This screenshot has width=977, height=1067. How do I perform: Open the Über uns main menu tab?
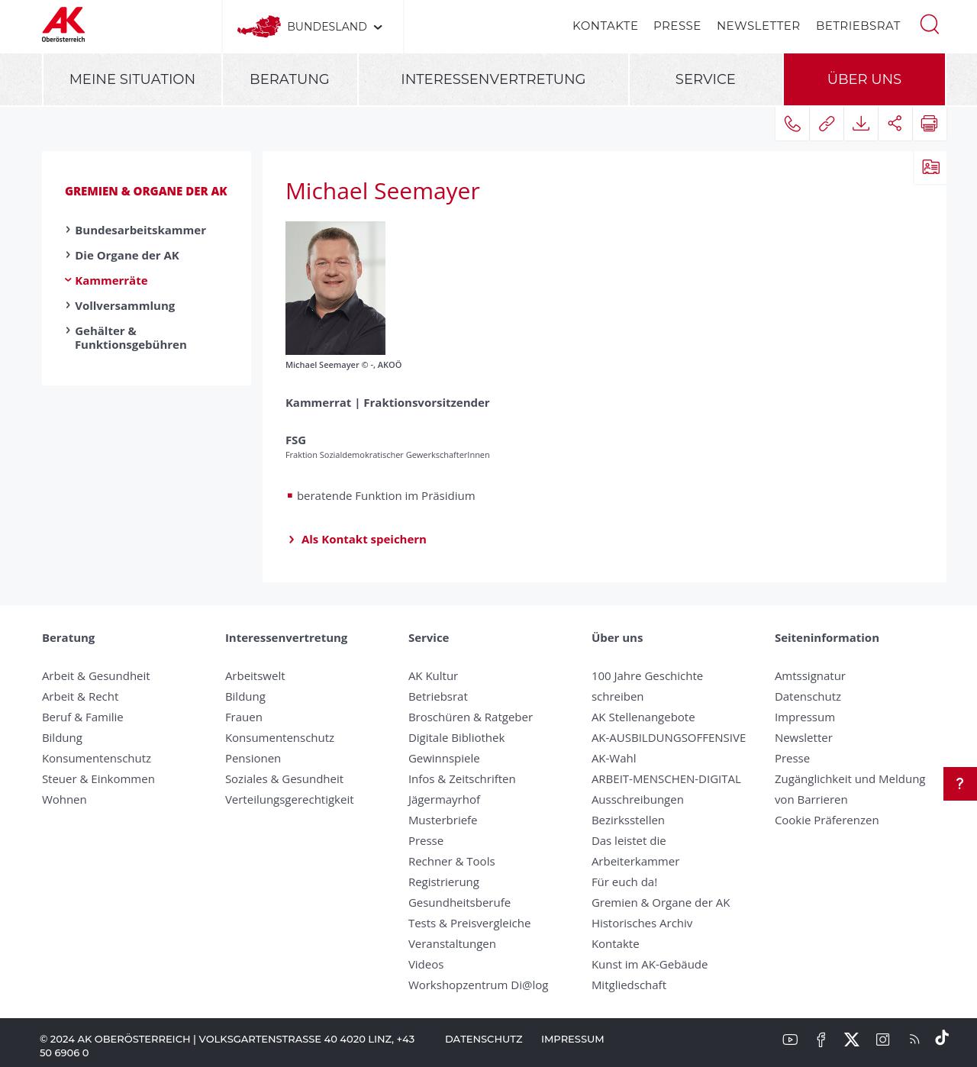[864, 79]
